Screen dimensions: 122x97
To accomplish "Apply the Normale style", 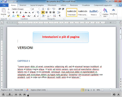I will (72, 12).
